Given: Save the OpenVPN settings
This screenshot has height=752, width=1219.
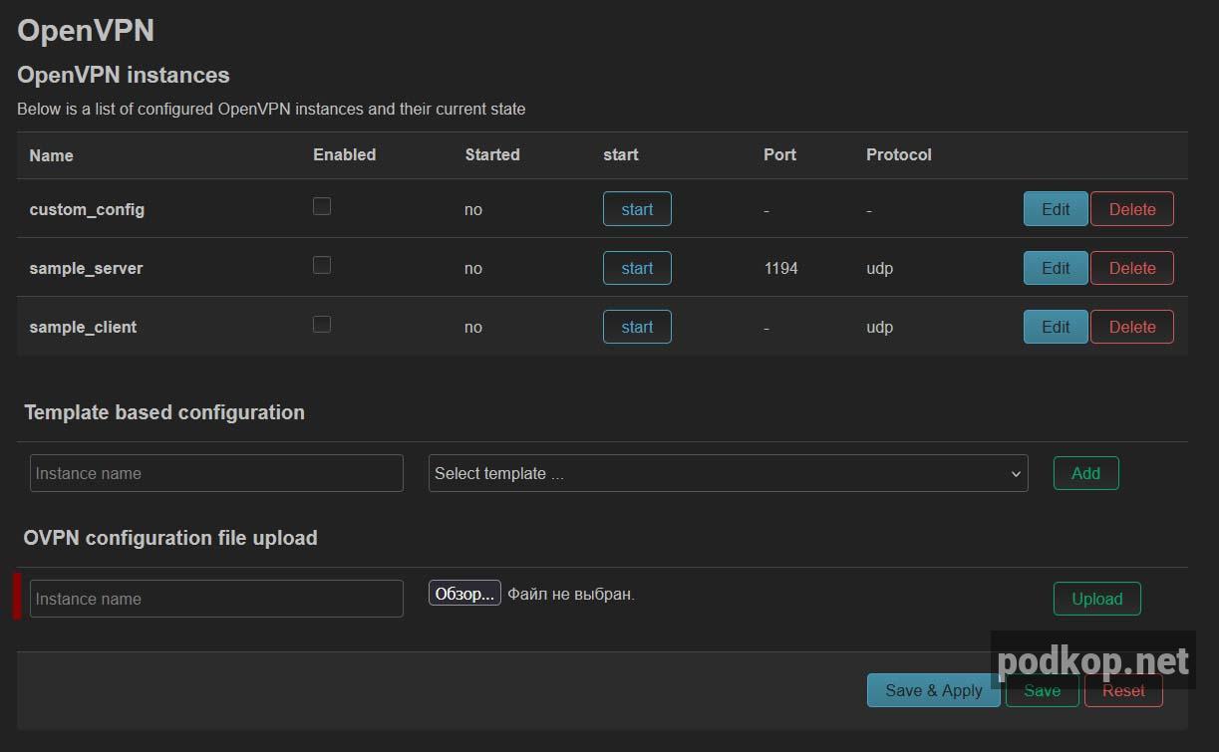Looking at the screenshot, I should click(x=1042, y=689).
